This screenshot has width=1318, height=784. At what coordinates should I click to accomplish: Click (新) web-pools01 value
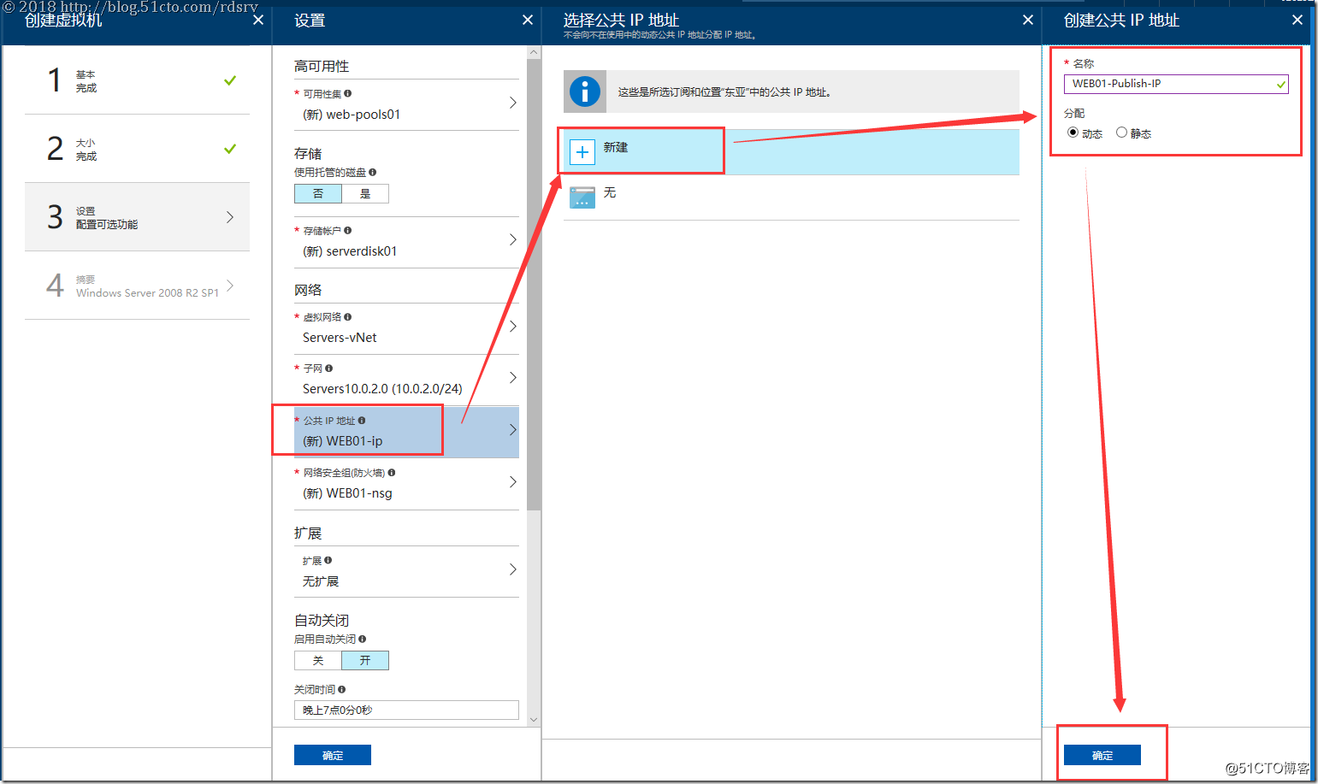coord(352,115)
